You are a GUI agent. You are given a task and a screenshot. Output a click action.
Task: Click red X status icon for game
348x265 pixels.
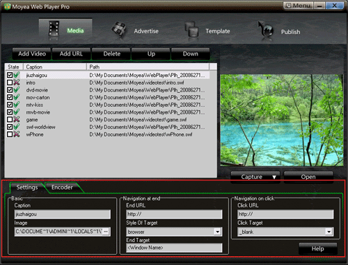pos(17,119)
